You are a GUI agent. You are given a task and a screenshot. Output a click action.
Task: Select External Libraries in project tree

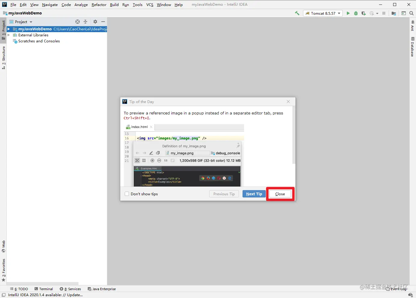coord(33,35)
